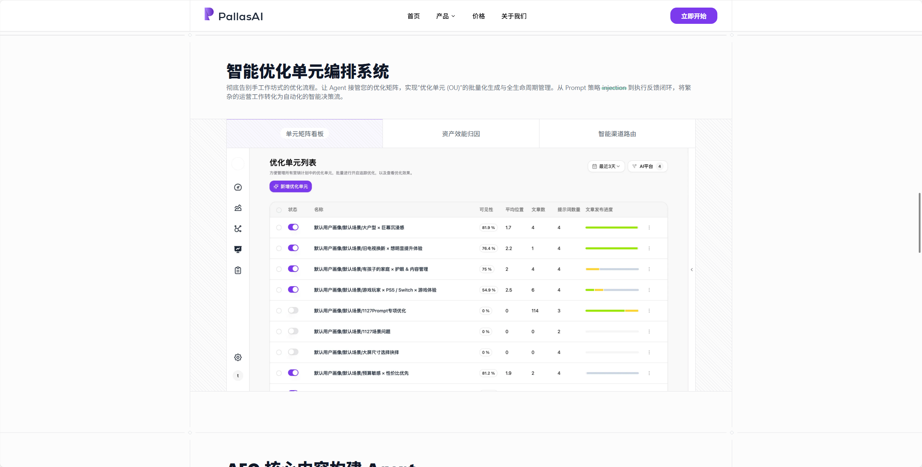Click the user avatar 't'
922x467 pixels.
[238, 376]
